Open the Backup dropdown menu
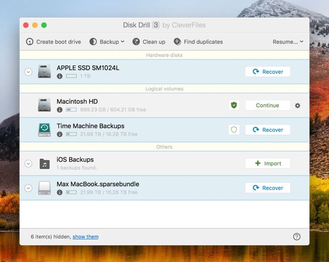The width and height of the screenshot is (329, 262). click(107, 42)
